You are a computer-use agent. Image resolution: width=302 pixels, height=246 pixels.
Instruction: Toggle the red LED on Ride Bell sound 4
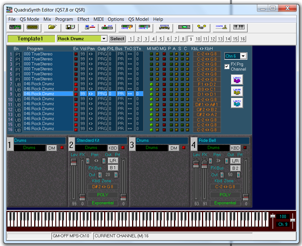click(245, 148)
